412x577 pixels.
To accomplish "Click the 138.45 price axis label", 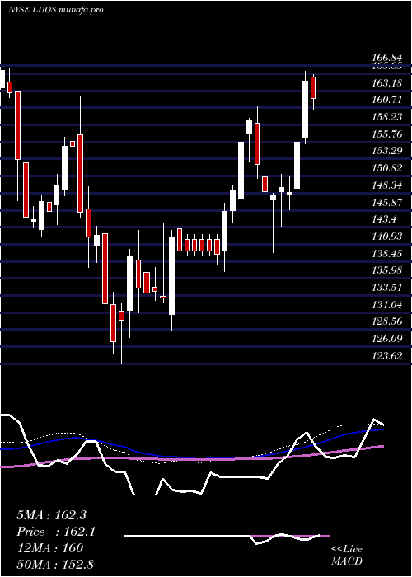I will coord(386,254).
